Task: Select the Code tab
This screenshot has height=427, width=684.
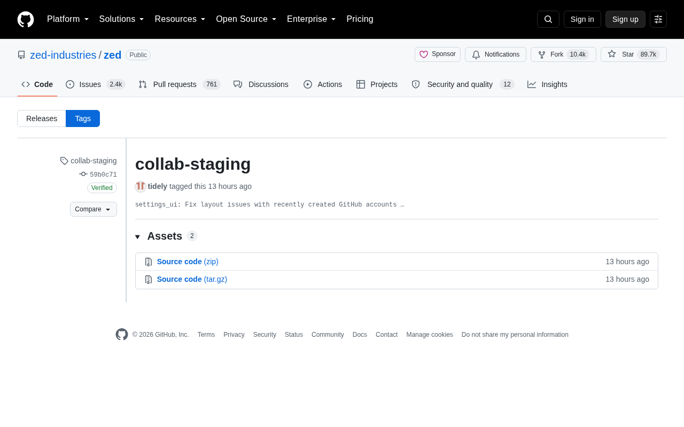Action: pos(37,84)
